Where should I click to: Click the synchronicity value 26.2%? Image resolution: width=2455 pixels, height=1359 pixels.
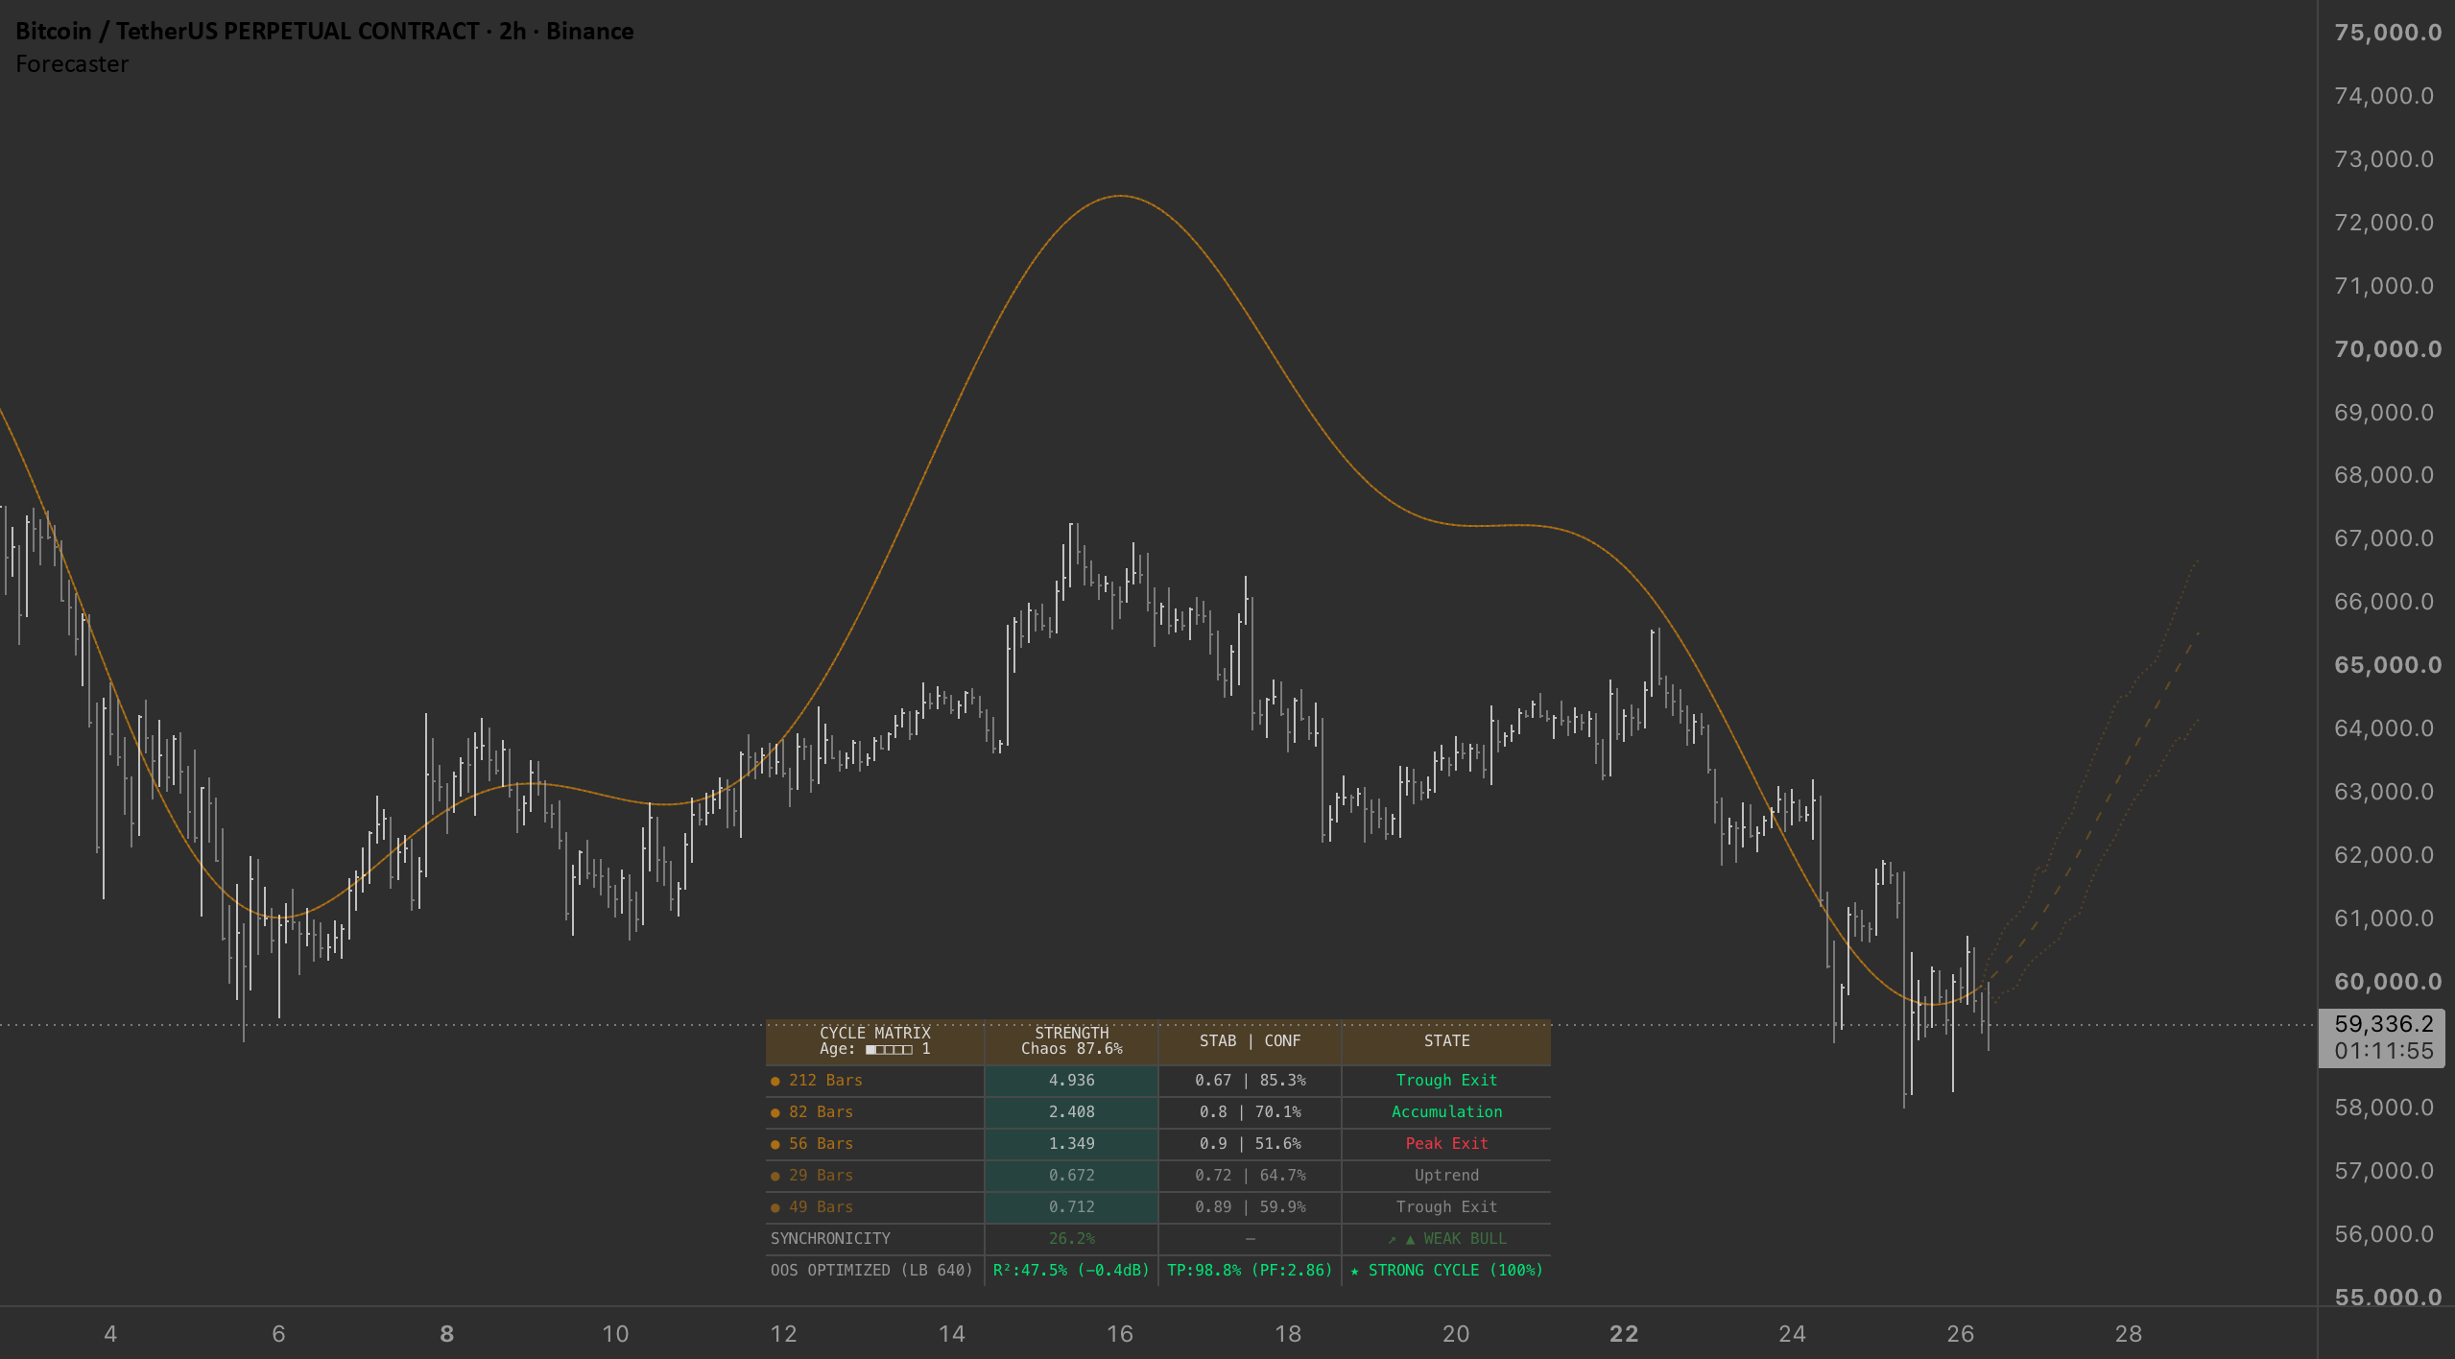[1071, 1239]
